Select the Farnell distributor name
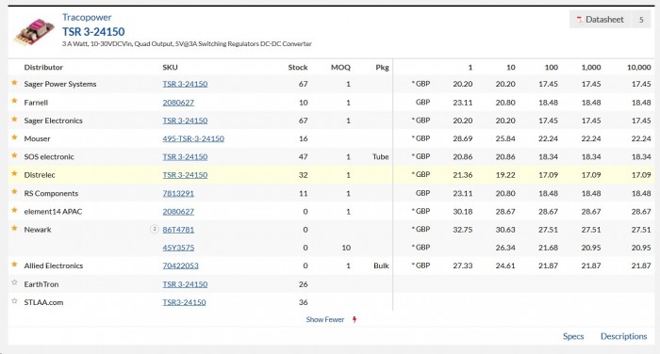Image resolution: width=660 pixels, height=354 pixels. pyautogui.click(x=36, y=103)
